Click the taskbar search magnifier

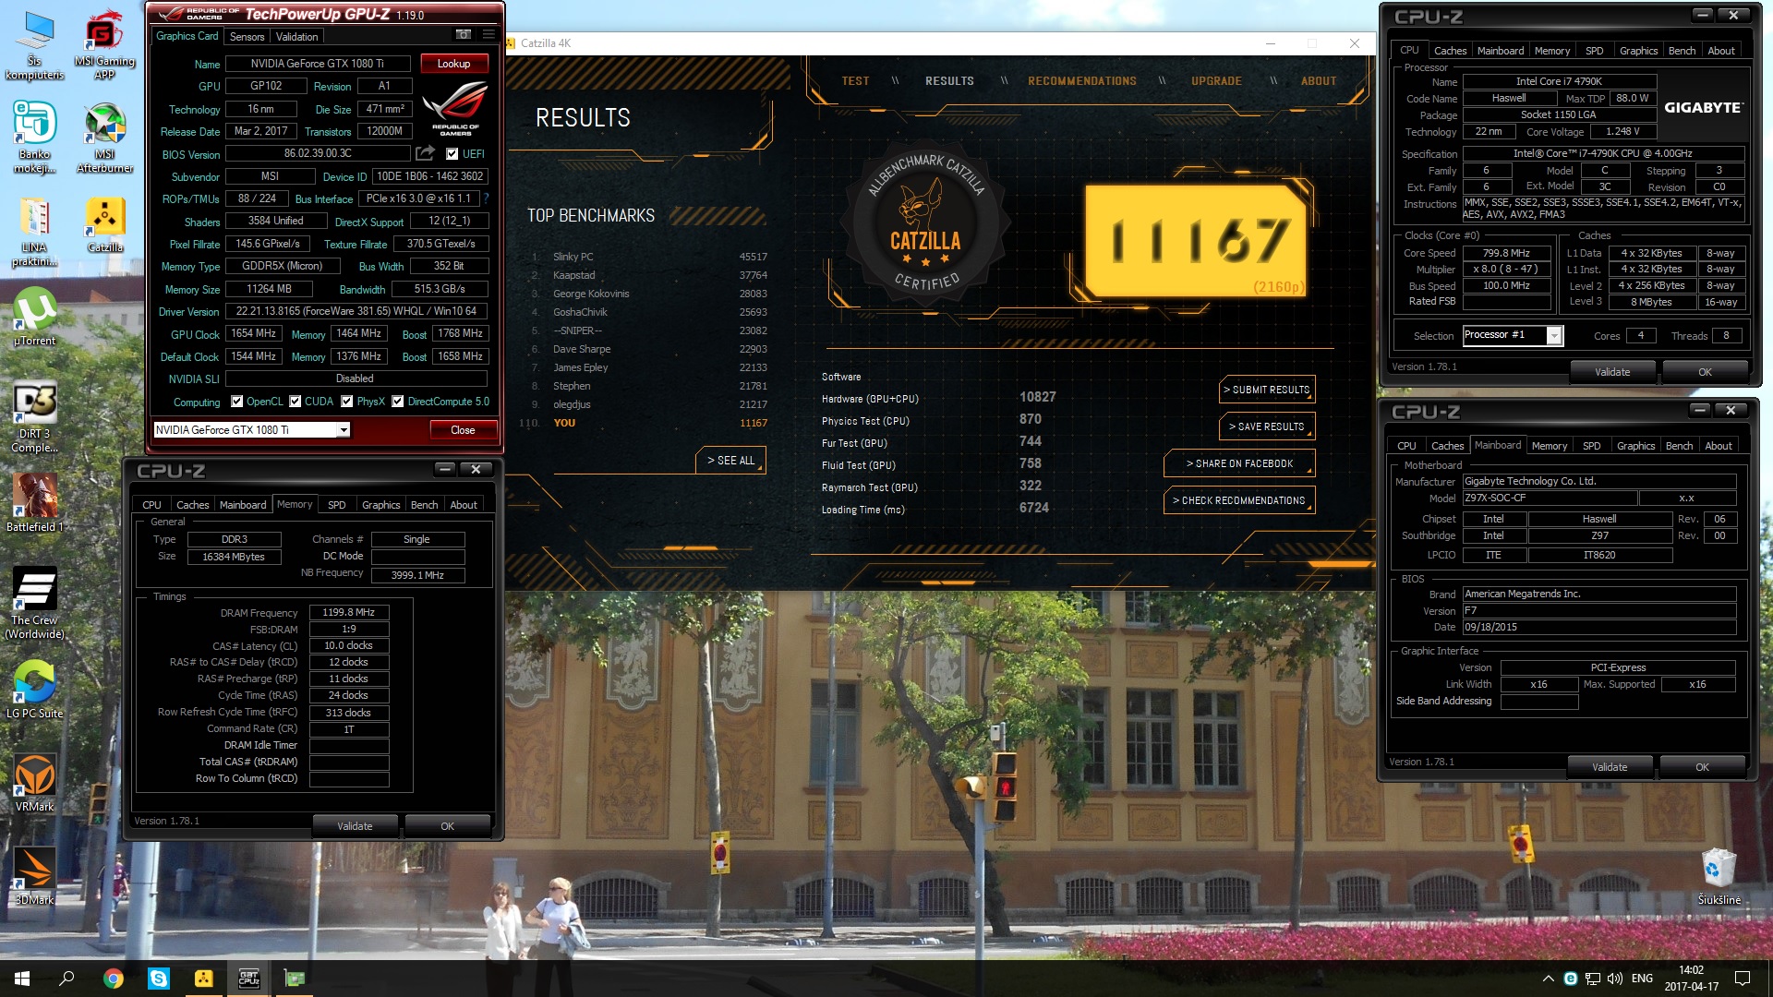pyautogui.click(x=66, y=979)
